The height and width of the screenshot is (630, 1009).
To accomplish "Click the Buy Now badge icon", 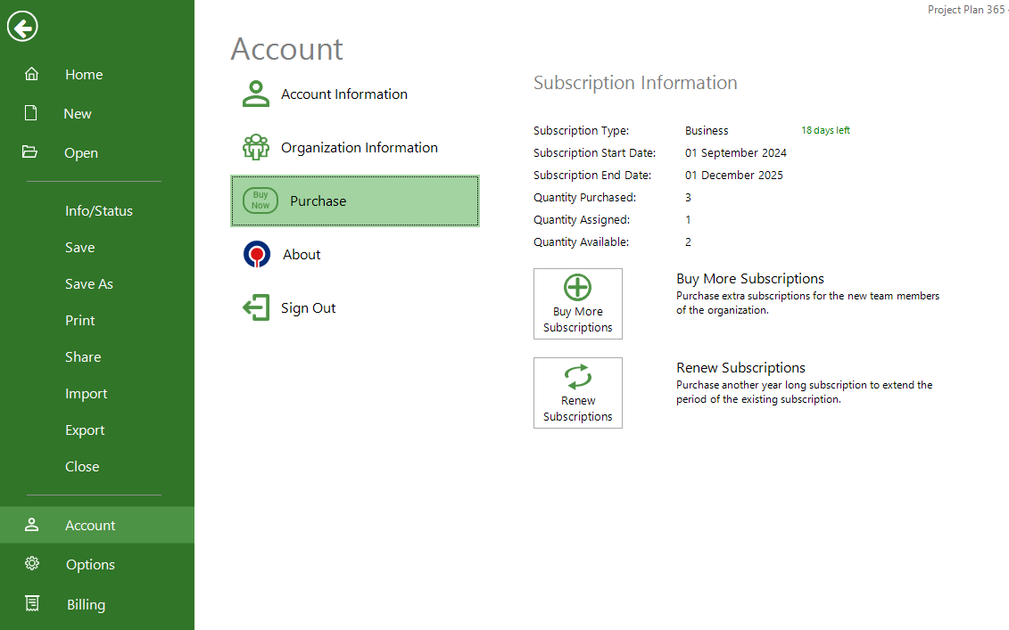I will 261,200.
